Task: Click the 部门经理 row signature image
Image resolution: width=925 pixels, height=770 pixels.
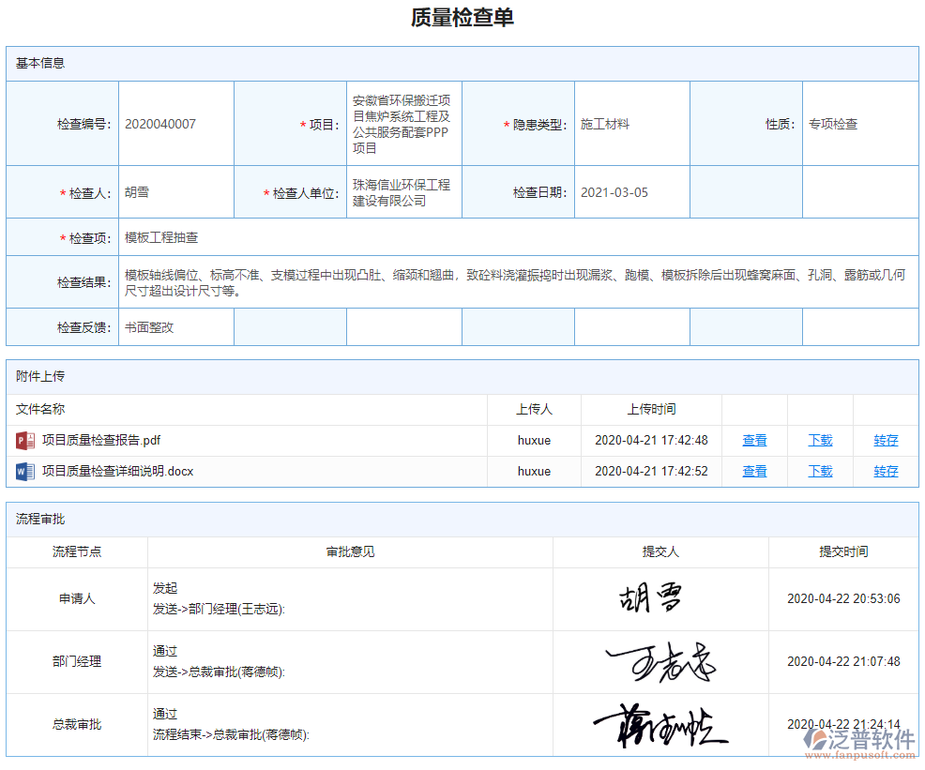Action: coord(660,661)
